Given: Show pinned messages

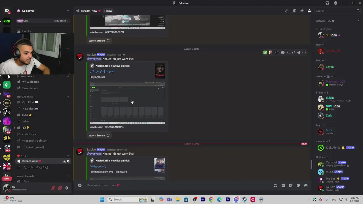Looking at the screenshot, I should tap(302, 11).
